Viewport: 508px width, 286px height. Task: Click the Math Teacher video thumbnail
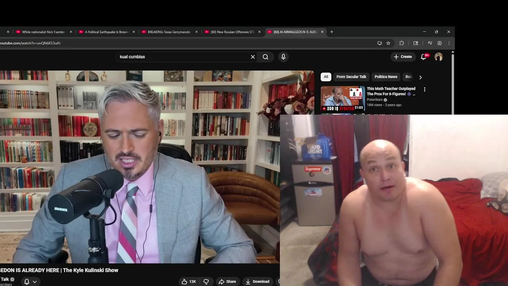pos(343,99)
